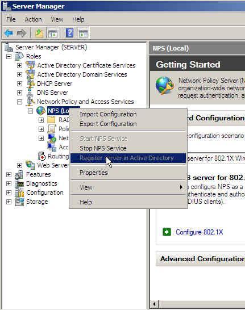Image resolution: width=245 pixels, height=310 pixels.
Task: Expand the DHCP Server node
Action: [x=19, y=83]
